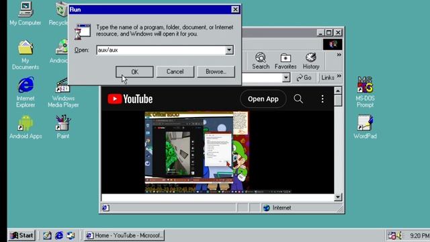Viewport: 430px width, 242px height.
Task: Close the Run dialog
Action: 235,9
